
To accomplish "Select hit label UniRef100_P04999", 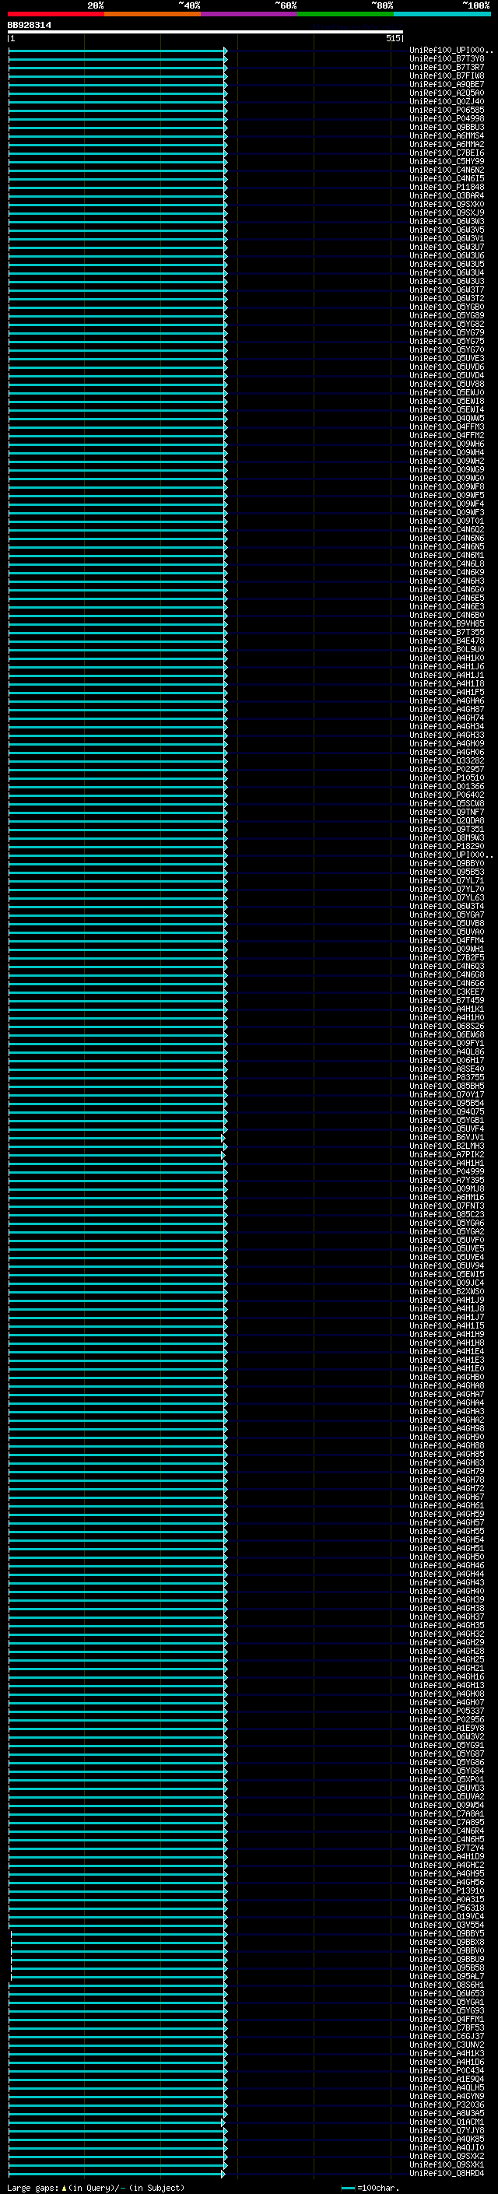I will point(447,1171).
